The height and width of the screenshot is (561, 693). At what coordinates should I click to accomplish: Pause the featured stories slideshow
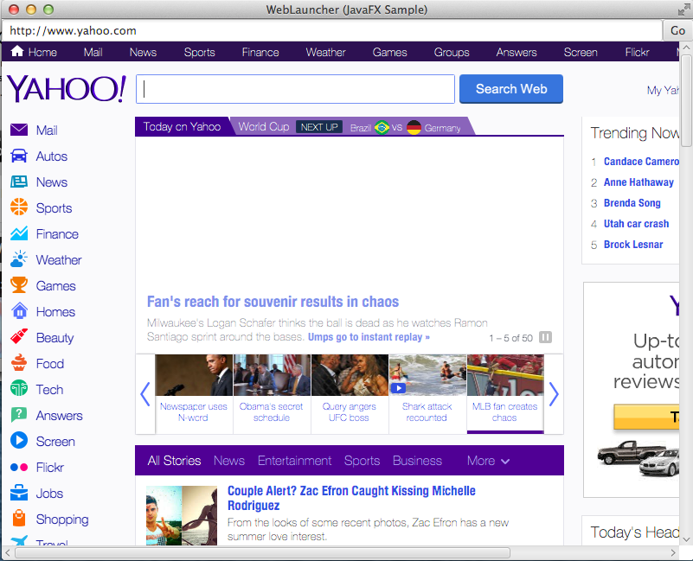(545, 338)
